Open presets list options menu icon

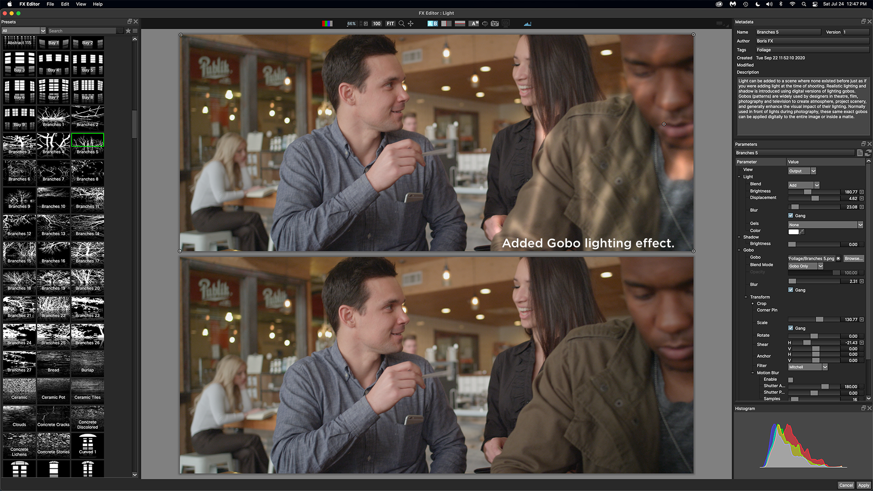click(135, 31)
